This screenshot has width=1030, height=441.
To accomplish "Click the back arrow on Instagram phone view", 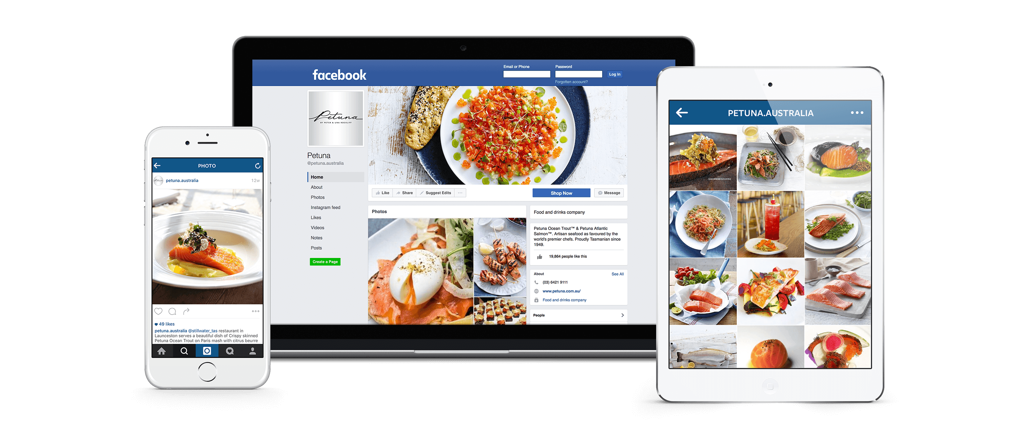I will tap(156, 166).
